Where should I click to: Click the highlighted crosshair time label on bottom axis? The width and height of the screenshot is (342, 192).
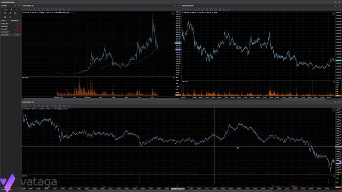pyautogui.click(x=177, y=189)
